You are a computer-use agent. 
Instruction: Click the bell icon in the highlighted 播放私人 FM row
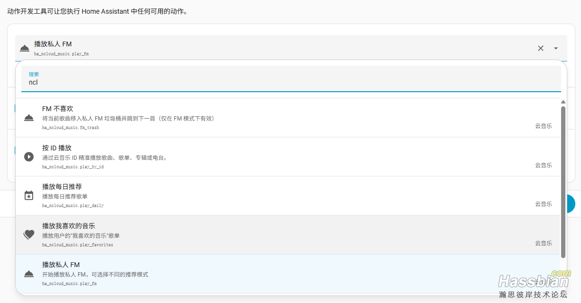29,274
